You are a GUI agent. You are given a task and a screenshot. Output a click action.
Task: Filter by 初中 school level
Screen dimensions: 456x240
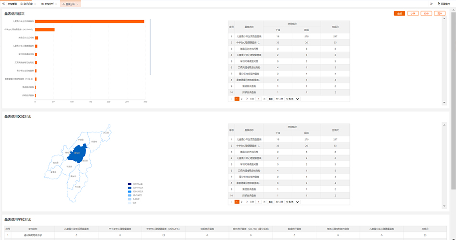point(426,13)
